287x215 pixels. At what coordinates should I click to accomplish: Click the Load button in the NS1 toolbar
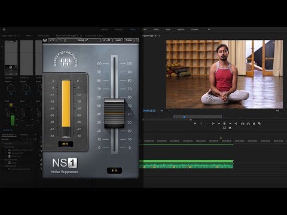click(x=118, y=40)
